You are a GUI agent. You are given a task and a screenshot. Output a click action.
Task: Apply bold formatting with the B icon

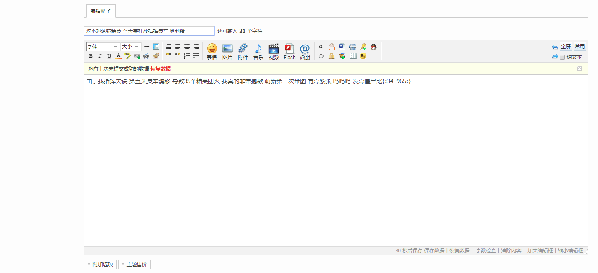(90, 55)
